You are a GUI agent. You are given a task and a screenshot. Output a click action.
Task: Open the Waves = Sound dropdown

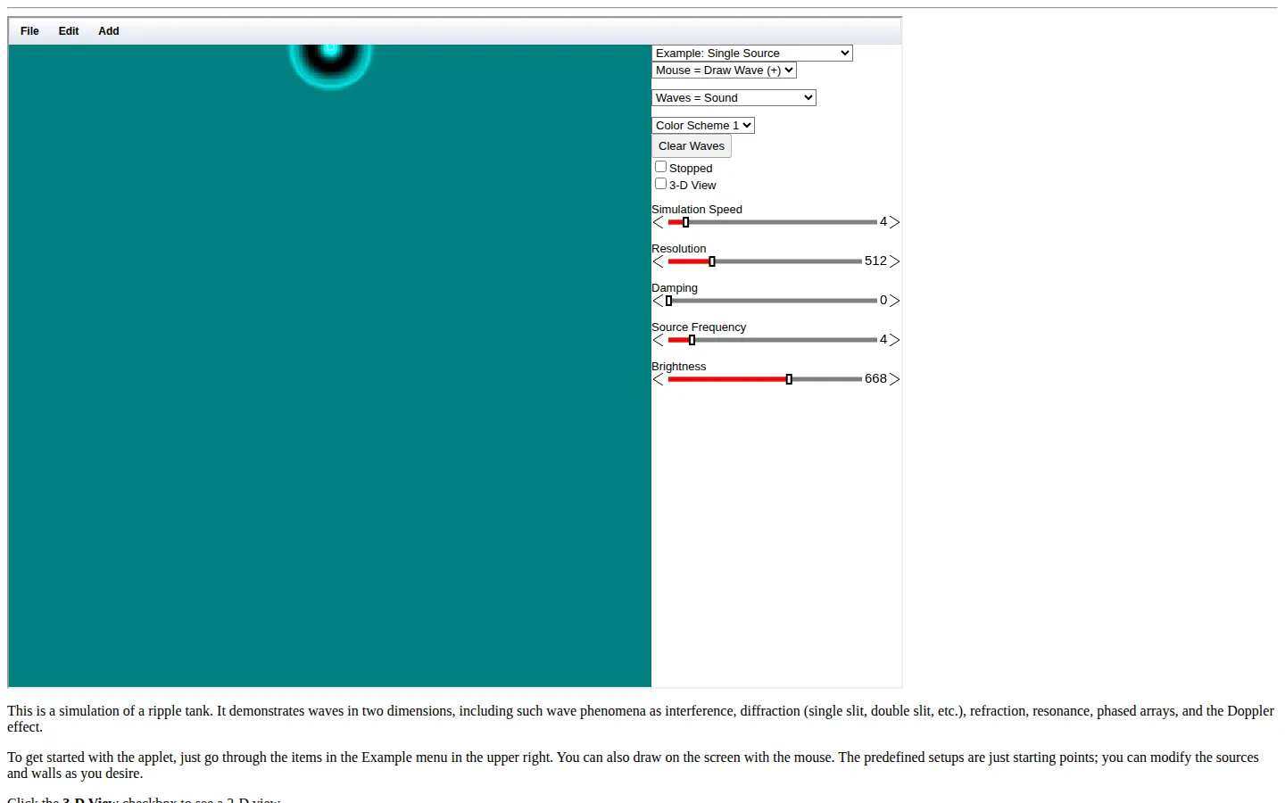click(x=734, y=98)
